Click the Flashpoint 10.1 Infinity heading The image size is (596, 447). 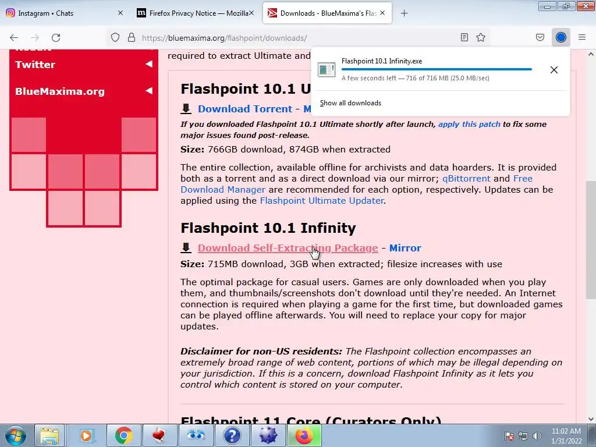(268, 228)
